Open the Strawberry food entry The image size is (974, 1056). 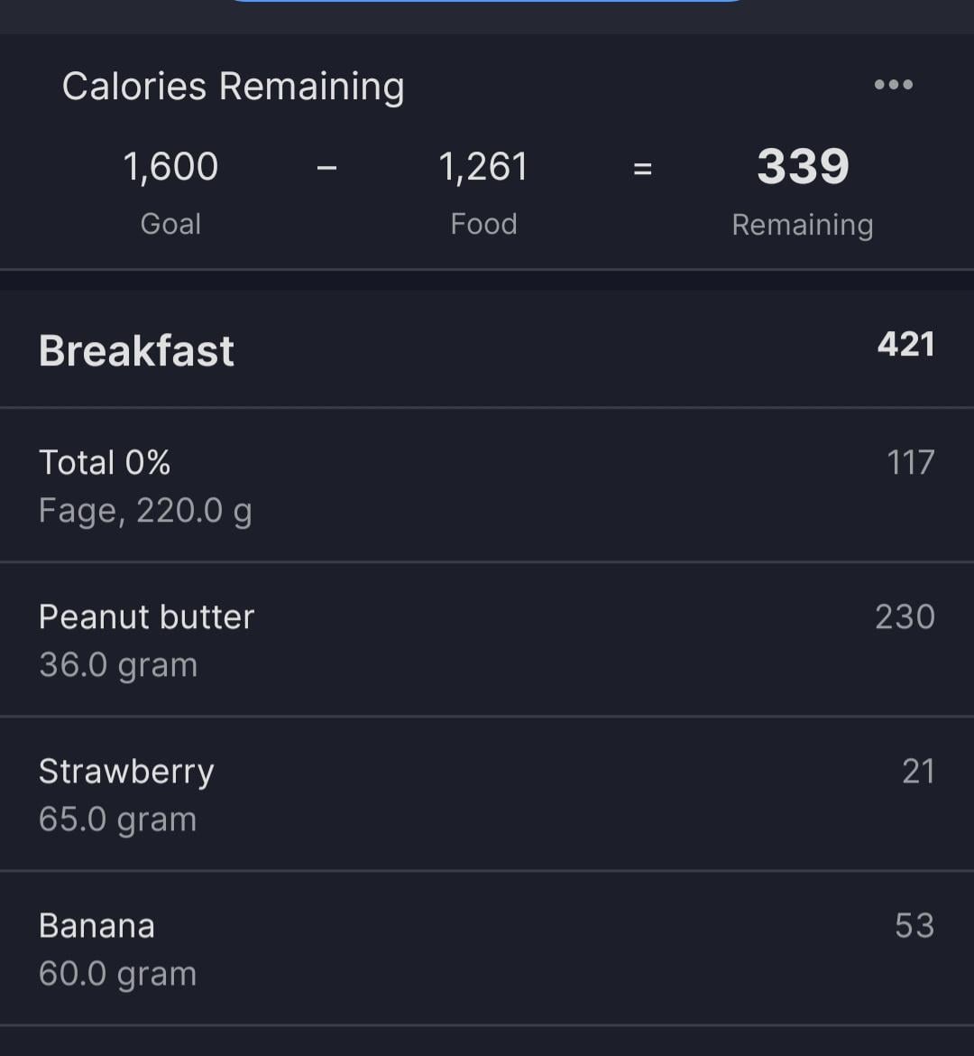pos(487,793)
